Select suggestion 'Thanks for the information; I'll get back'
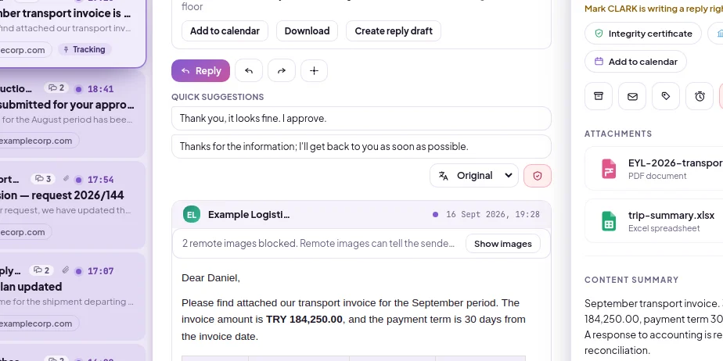 pos(361,146)
